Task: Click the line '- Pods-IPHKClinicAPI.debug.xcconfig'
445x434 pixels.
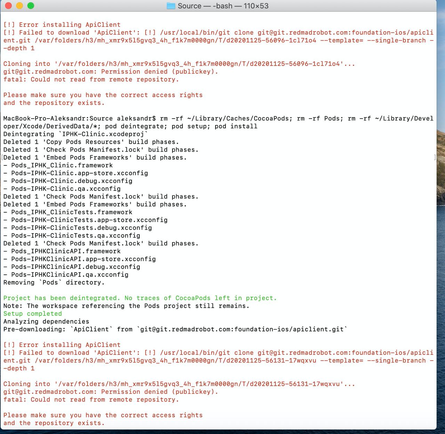Action: pos(72,267)
